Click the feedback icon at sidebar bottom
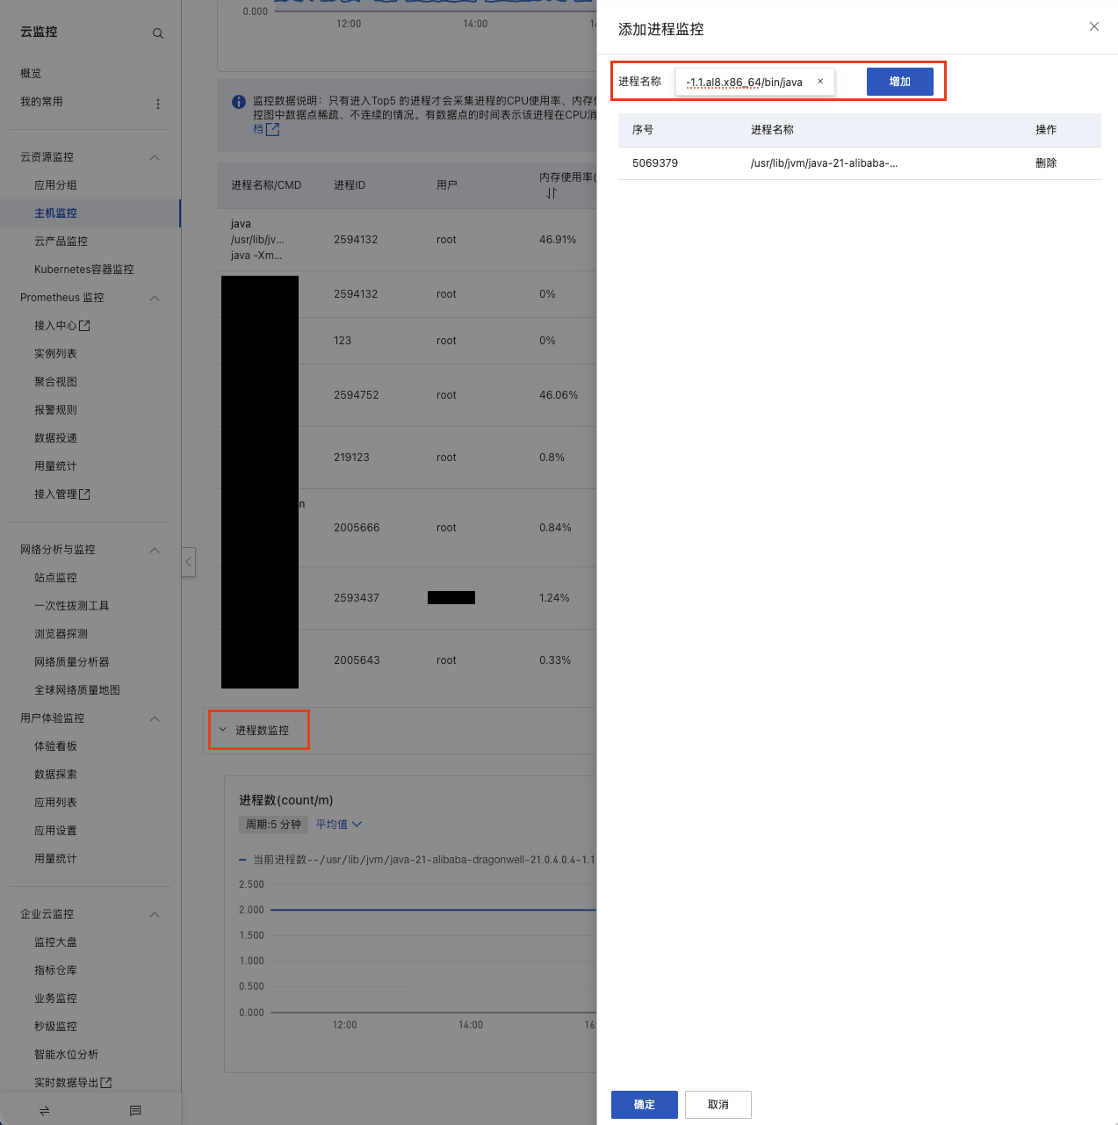 tap(135, 1110)
